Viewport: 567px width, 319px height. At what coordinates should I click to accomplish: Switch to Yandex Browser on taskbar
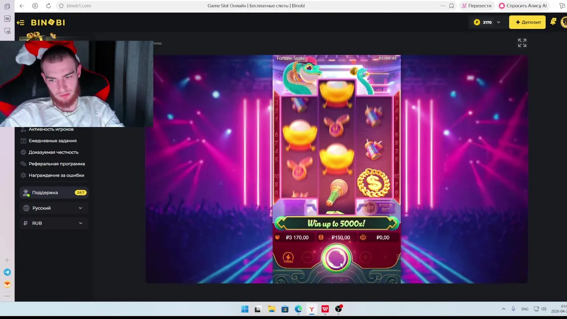tap(312, 309)
